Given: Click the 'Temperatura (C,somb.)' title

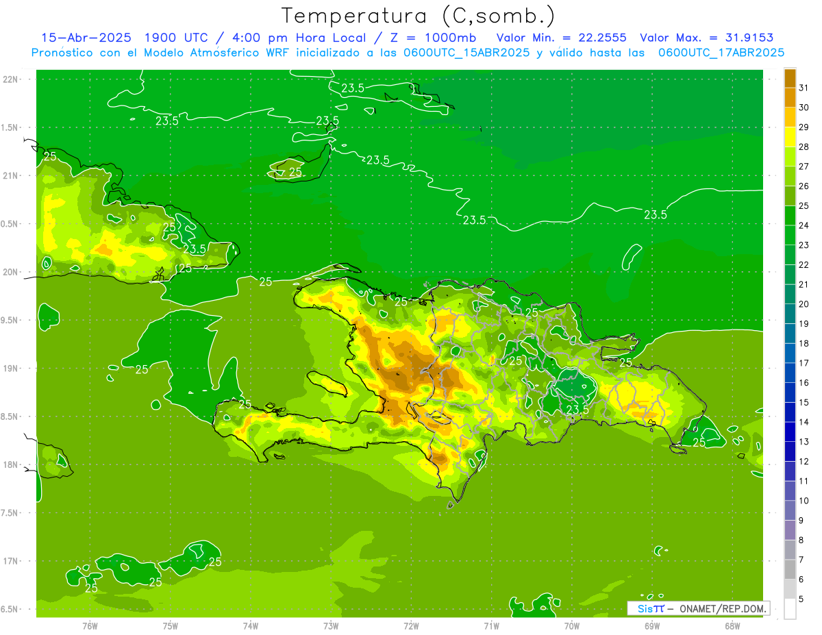Looking at the screenshot, I should pos(418,15).
